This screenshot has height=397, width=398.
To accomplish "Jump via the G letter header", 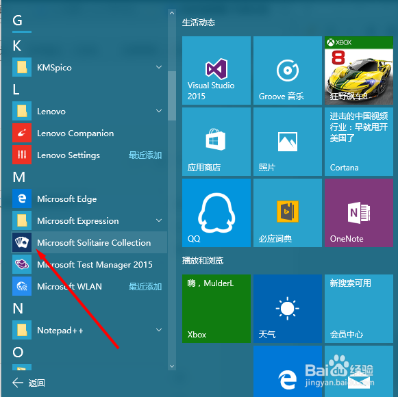I will coord(18,21).
